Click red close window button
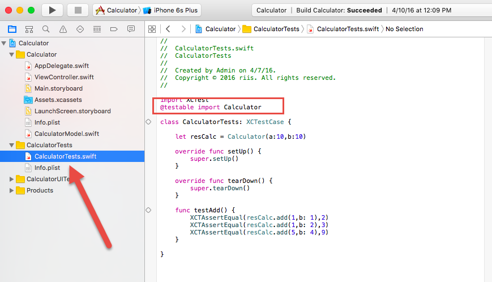Image resolution: width=492 pixels, height=282 pixels. [x=8, y=10]
